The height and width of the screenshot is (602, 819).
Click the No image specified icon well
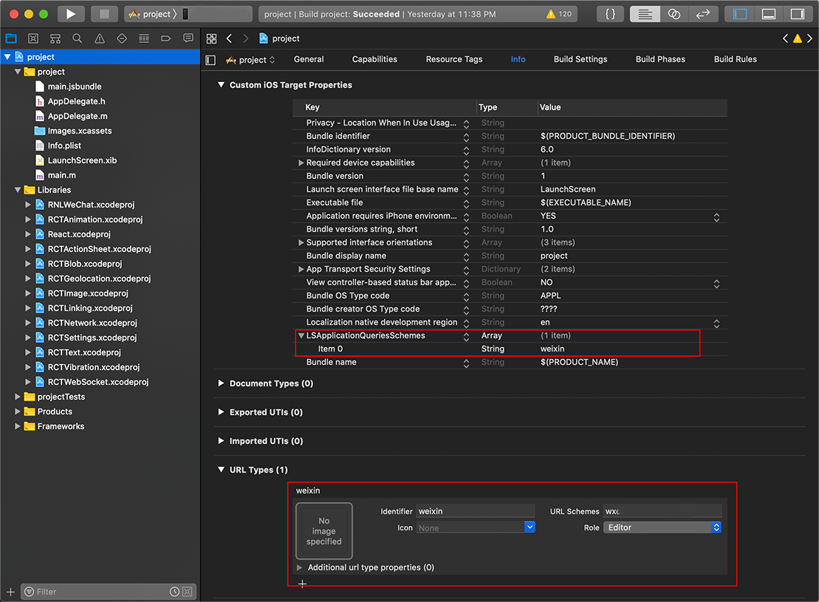pos(324,531)
